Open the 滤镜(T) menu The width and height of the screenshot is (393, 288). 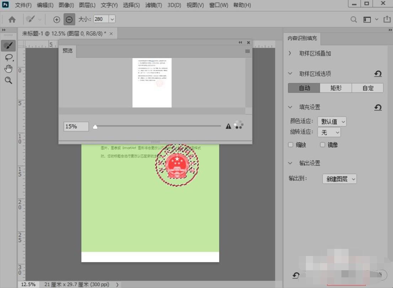coord(154,5)
